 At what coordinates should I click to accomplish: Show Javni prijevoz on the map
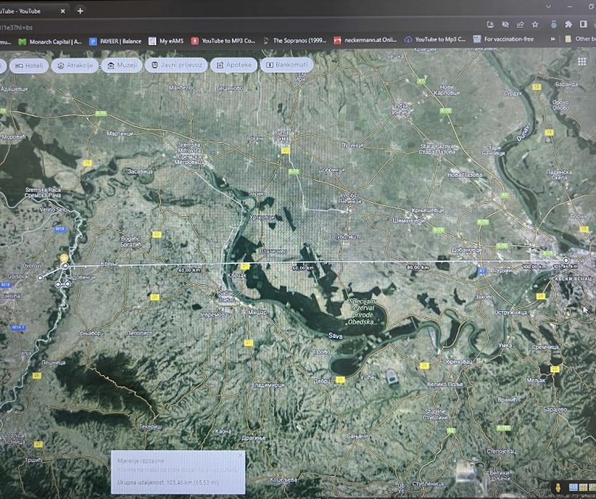pos(177,66)
